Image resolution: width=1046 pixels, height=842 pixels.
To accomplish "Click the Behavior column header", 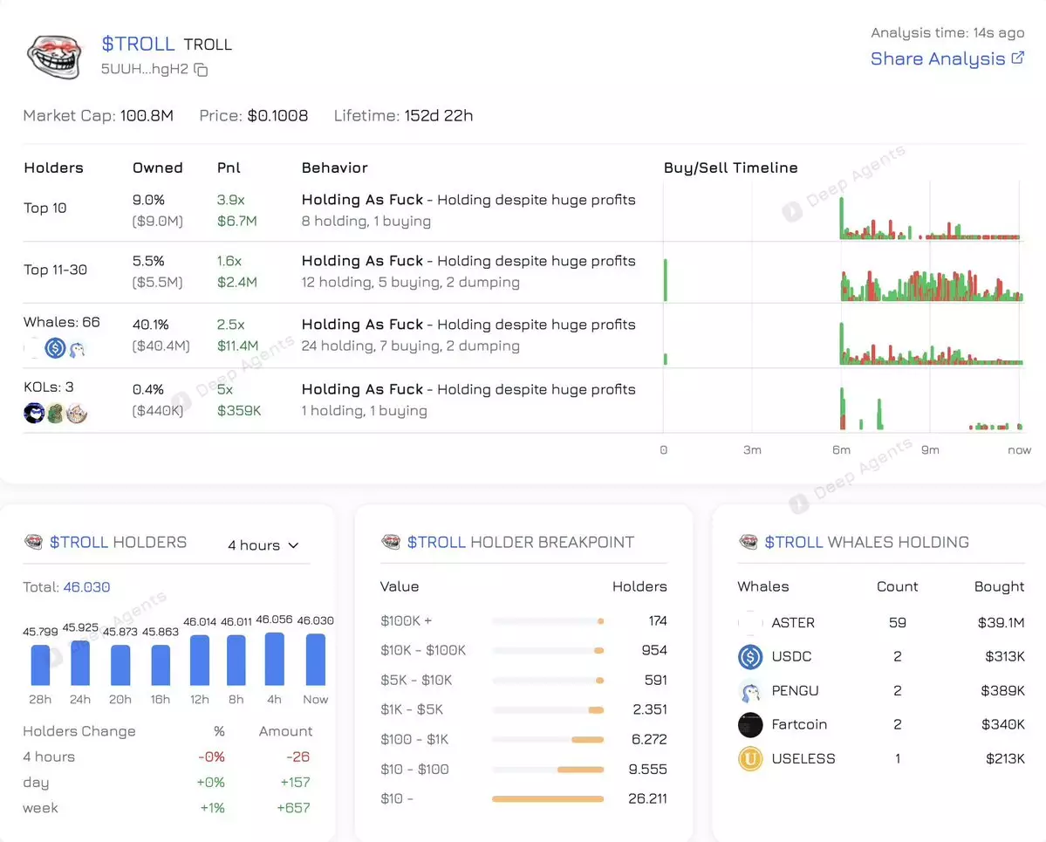I will coord(334,168).
